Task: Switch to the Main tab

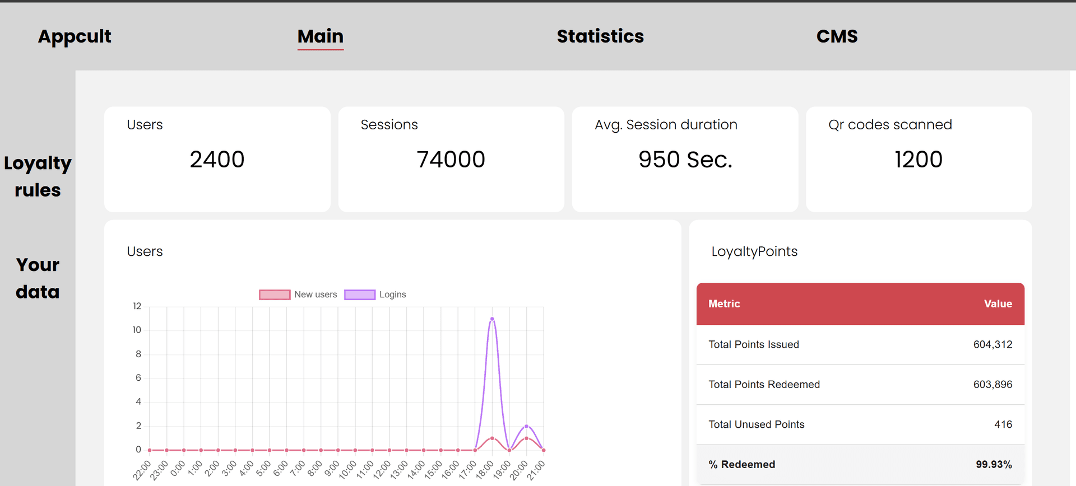Action: coord(320,36)
